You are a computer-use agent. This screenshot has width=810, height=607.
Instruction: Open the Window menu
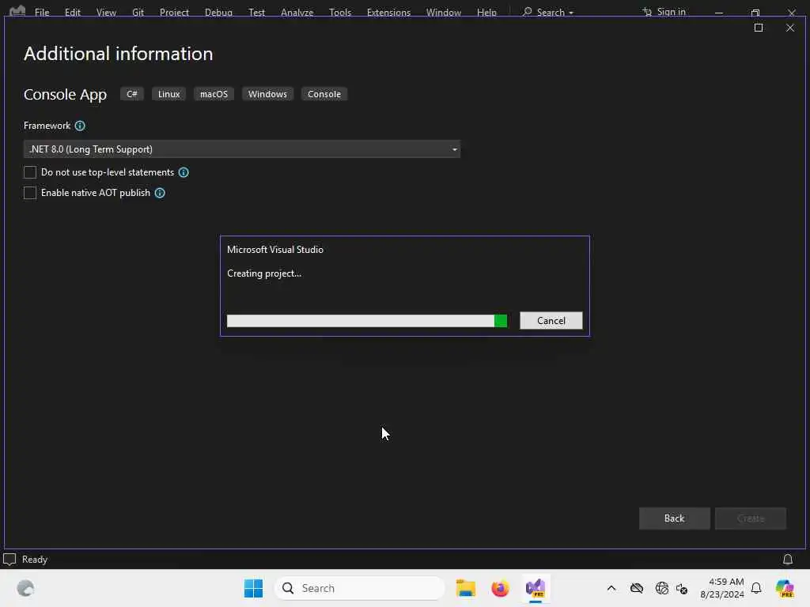[443, 12]
